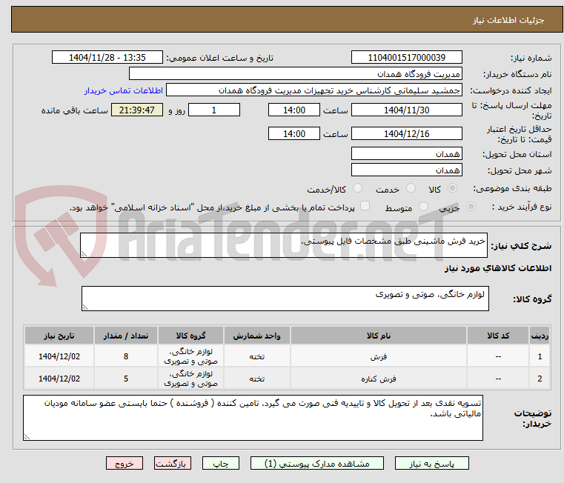Click the requester field جمشید سلیمانی
Image resolution: width=564 pixels, height=483 pixels.
[x=314, y=90]
